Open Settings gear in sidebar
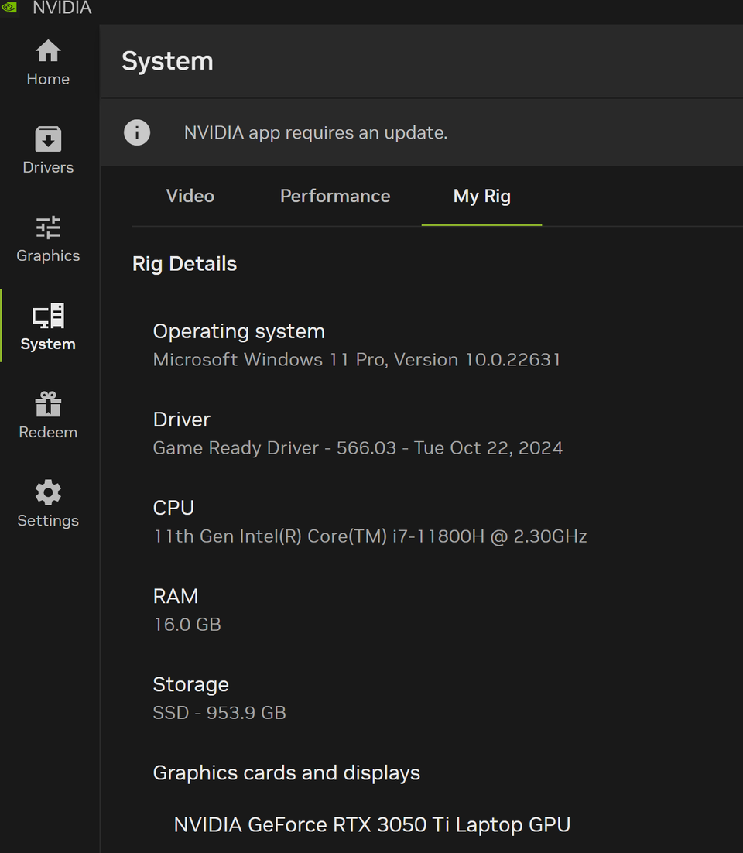Image resolution: width=743 pixels, height=853 pixels. 48,504
